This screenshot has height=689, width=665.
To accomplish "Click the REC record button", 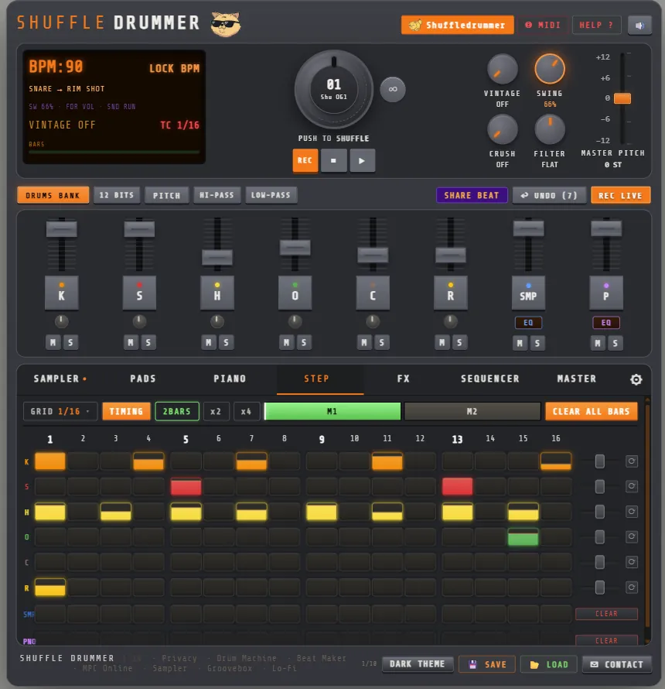I will 305,160.
